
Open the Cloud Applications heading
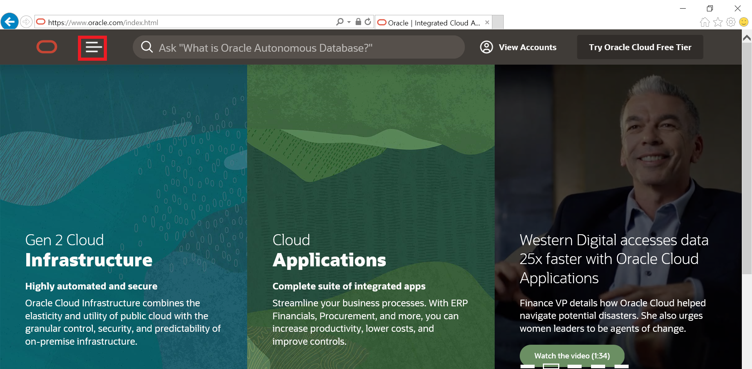pos(329,250)
